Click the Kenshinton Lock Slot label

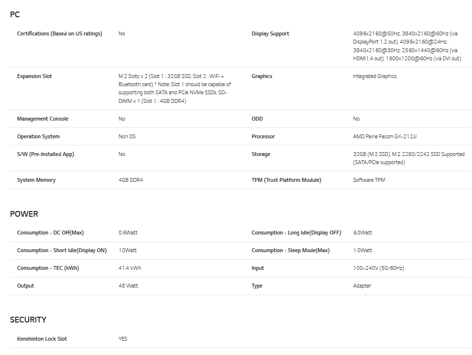coord(42,339)
